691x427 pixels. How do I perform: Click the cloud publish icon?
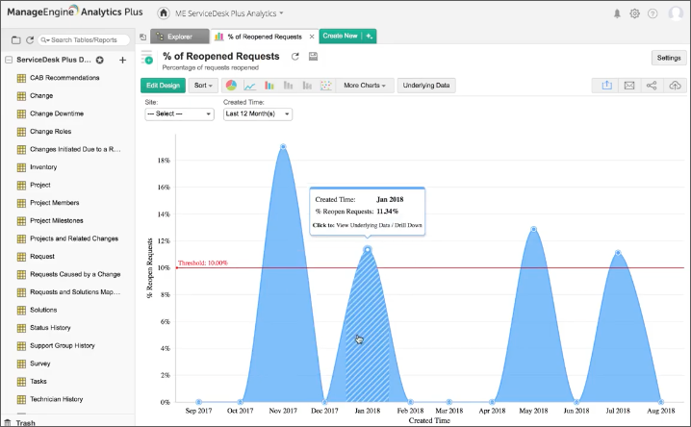675,86
